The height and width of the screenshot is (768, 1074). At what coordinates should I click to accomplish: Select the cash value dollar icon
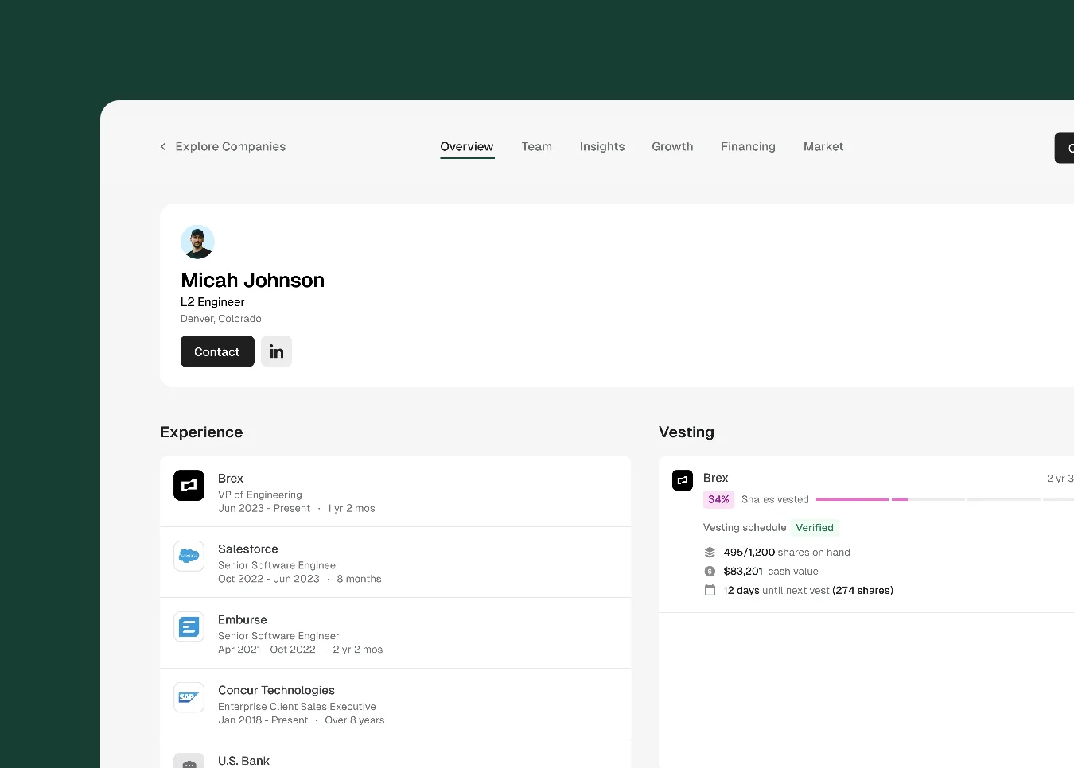click(709, 571)
